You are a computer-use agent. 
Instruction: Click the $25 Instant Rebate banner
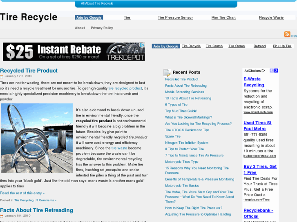tap(74, 52)
